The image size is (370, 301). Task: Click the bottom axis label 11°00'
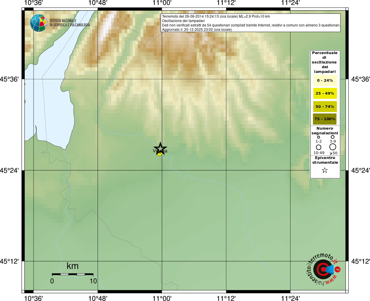tap(162, 298)
